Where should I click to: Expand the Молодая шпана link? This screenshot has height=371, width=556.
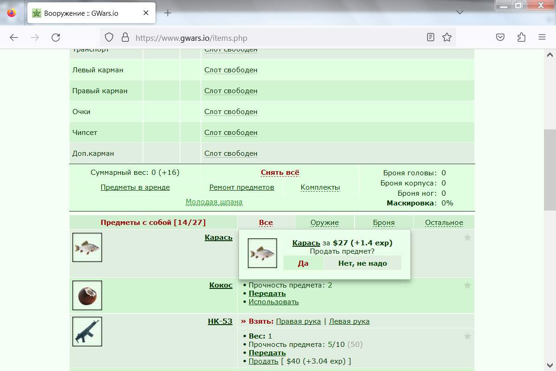(x=214, y=202)
